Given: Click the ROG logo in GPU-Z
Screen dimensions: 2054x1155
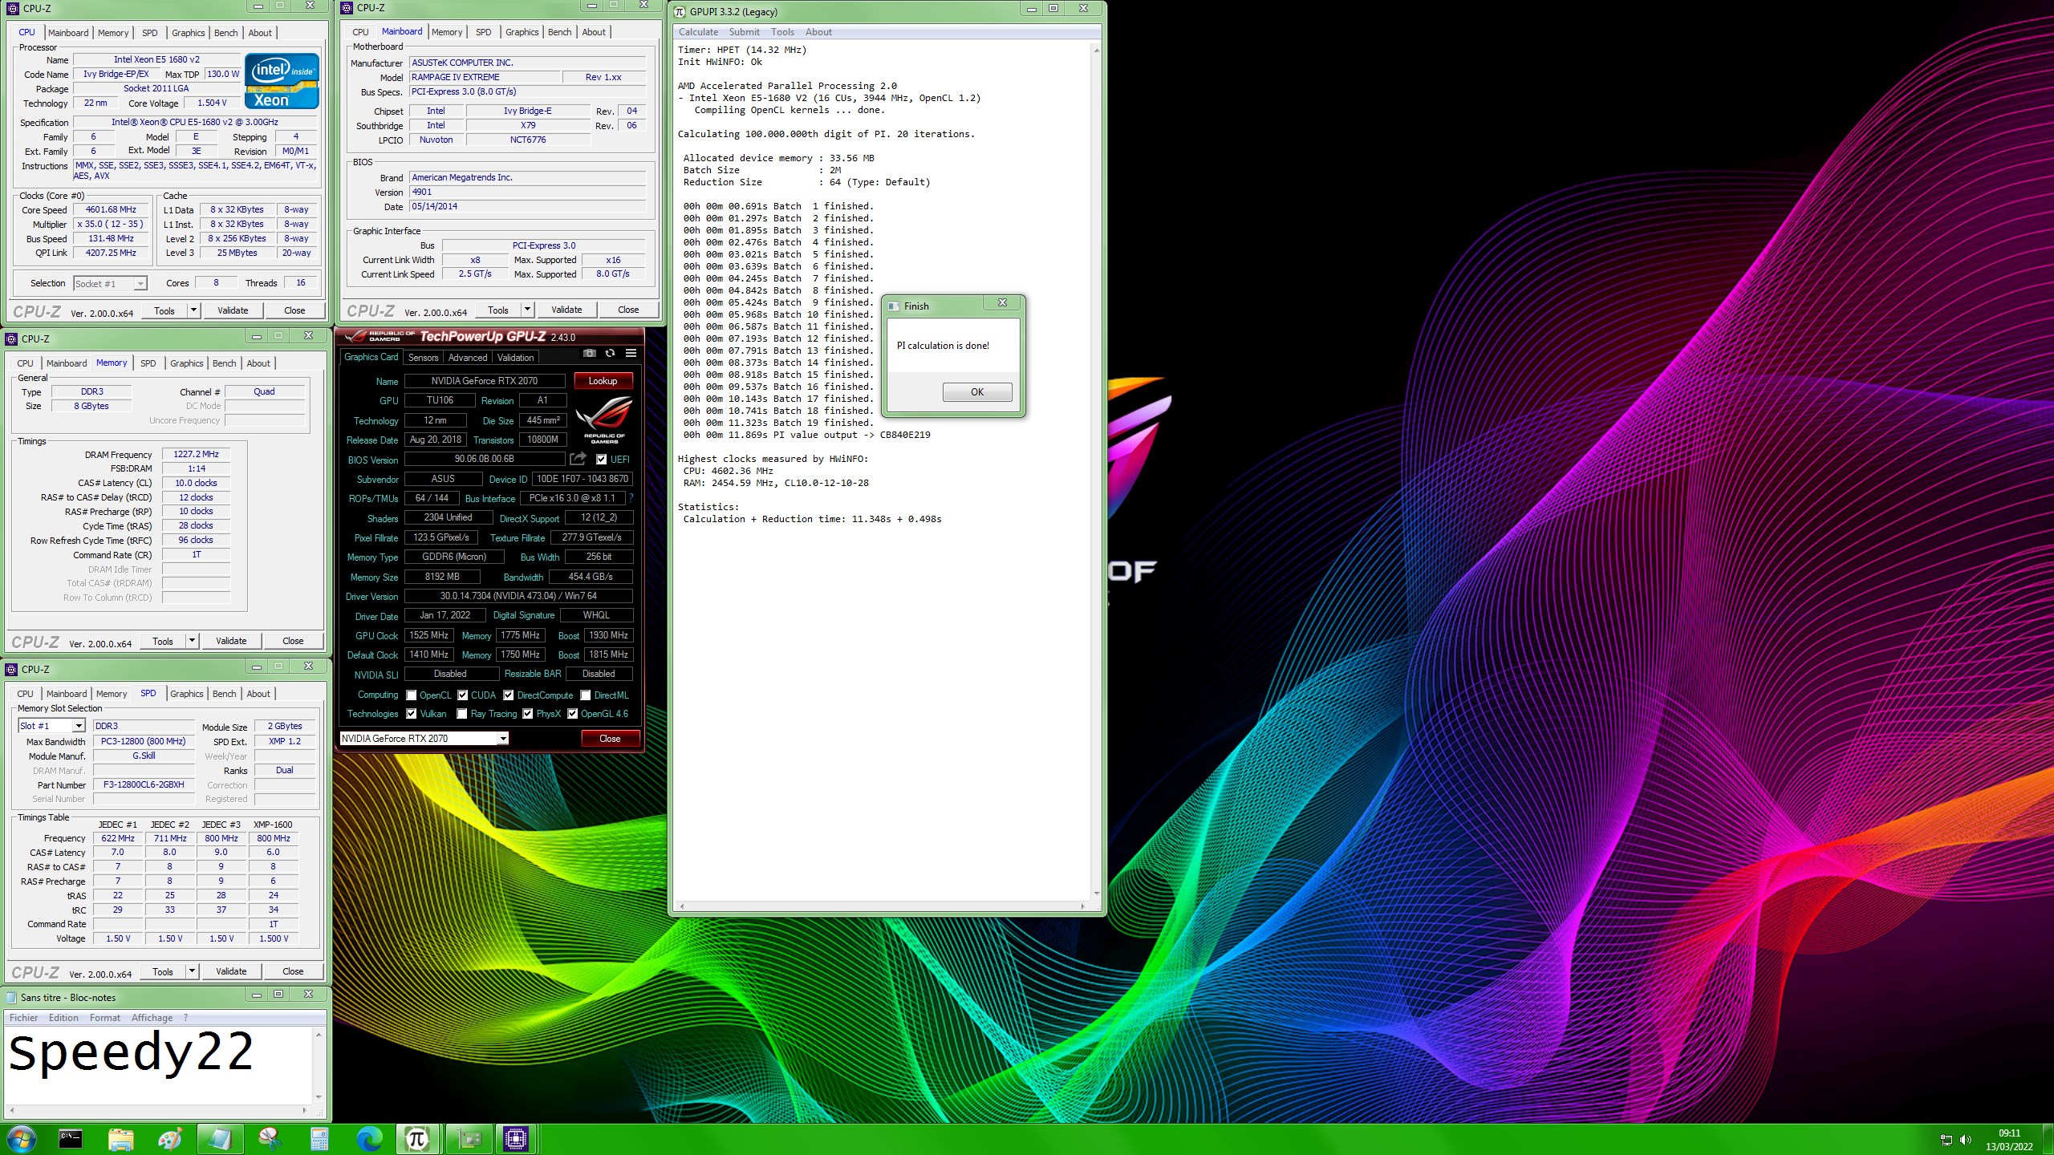Looking at the screenshot, I should point(604,419).
